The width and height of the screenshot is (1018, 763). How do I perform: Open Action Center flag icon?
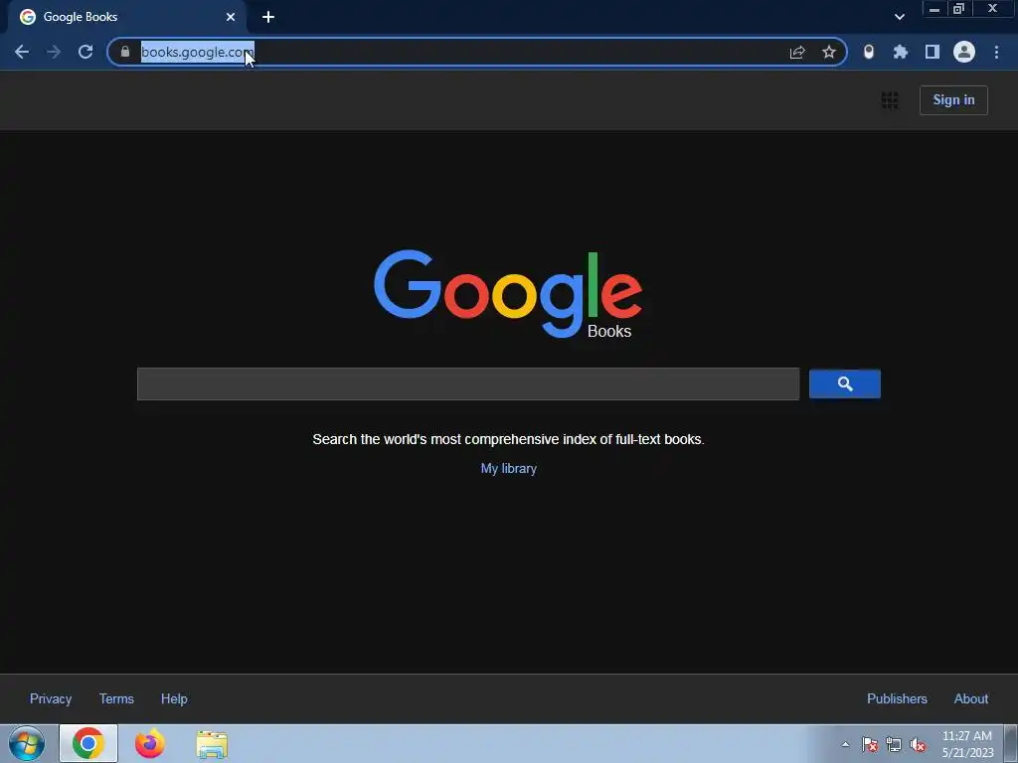tap(870, 745)
